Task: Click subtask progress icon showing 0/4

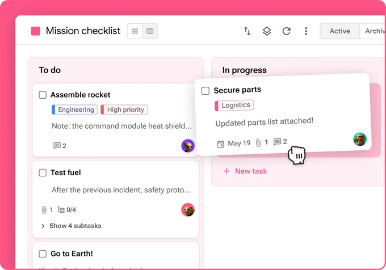Action: (x=61, y=210)
